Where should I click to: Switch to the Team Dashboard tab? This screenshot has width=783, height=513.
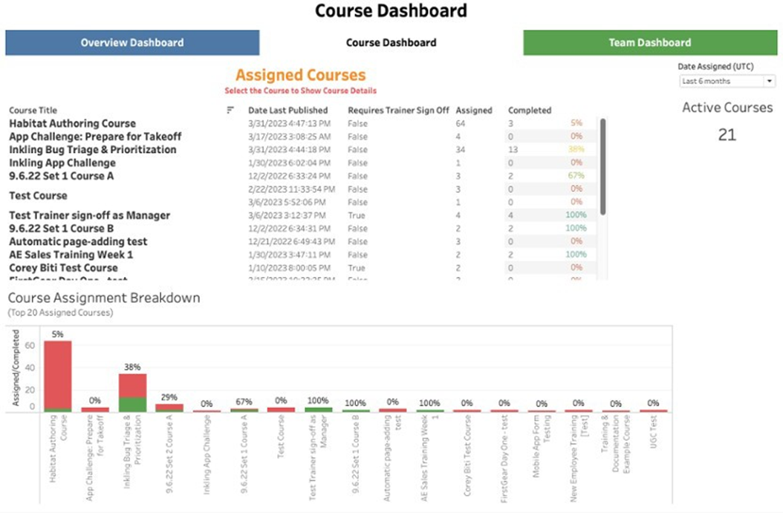tap(650, 42)
